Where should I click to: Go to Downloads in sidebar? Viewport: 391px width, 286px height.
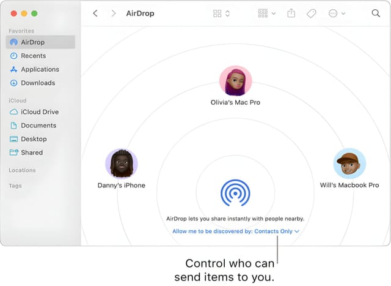point(38,83)
